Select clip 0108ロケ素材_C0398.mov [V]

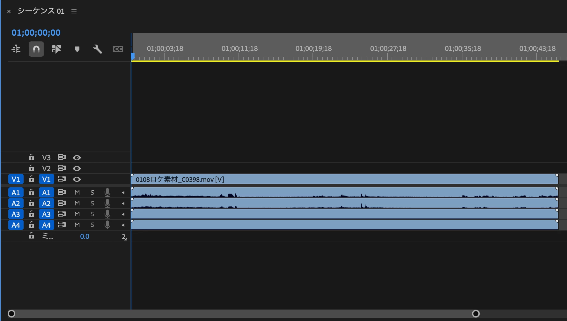[345, 179]
